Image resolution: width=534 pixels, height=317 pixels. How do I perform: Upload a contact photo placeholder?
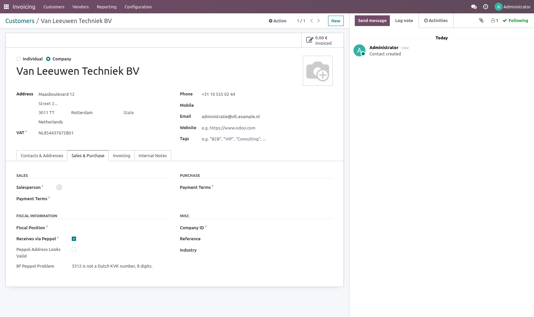[x=318, y=71]
